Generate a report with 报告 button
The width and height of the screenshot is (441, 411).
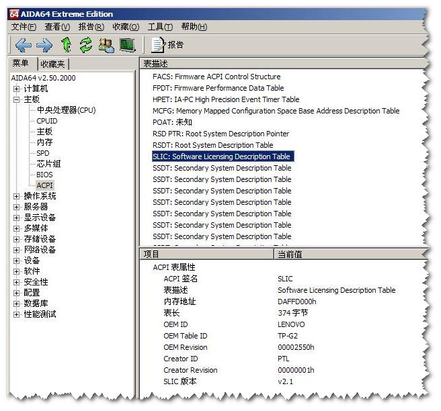click(167, 45)
